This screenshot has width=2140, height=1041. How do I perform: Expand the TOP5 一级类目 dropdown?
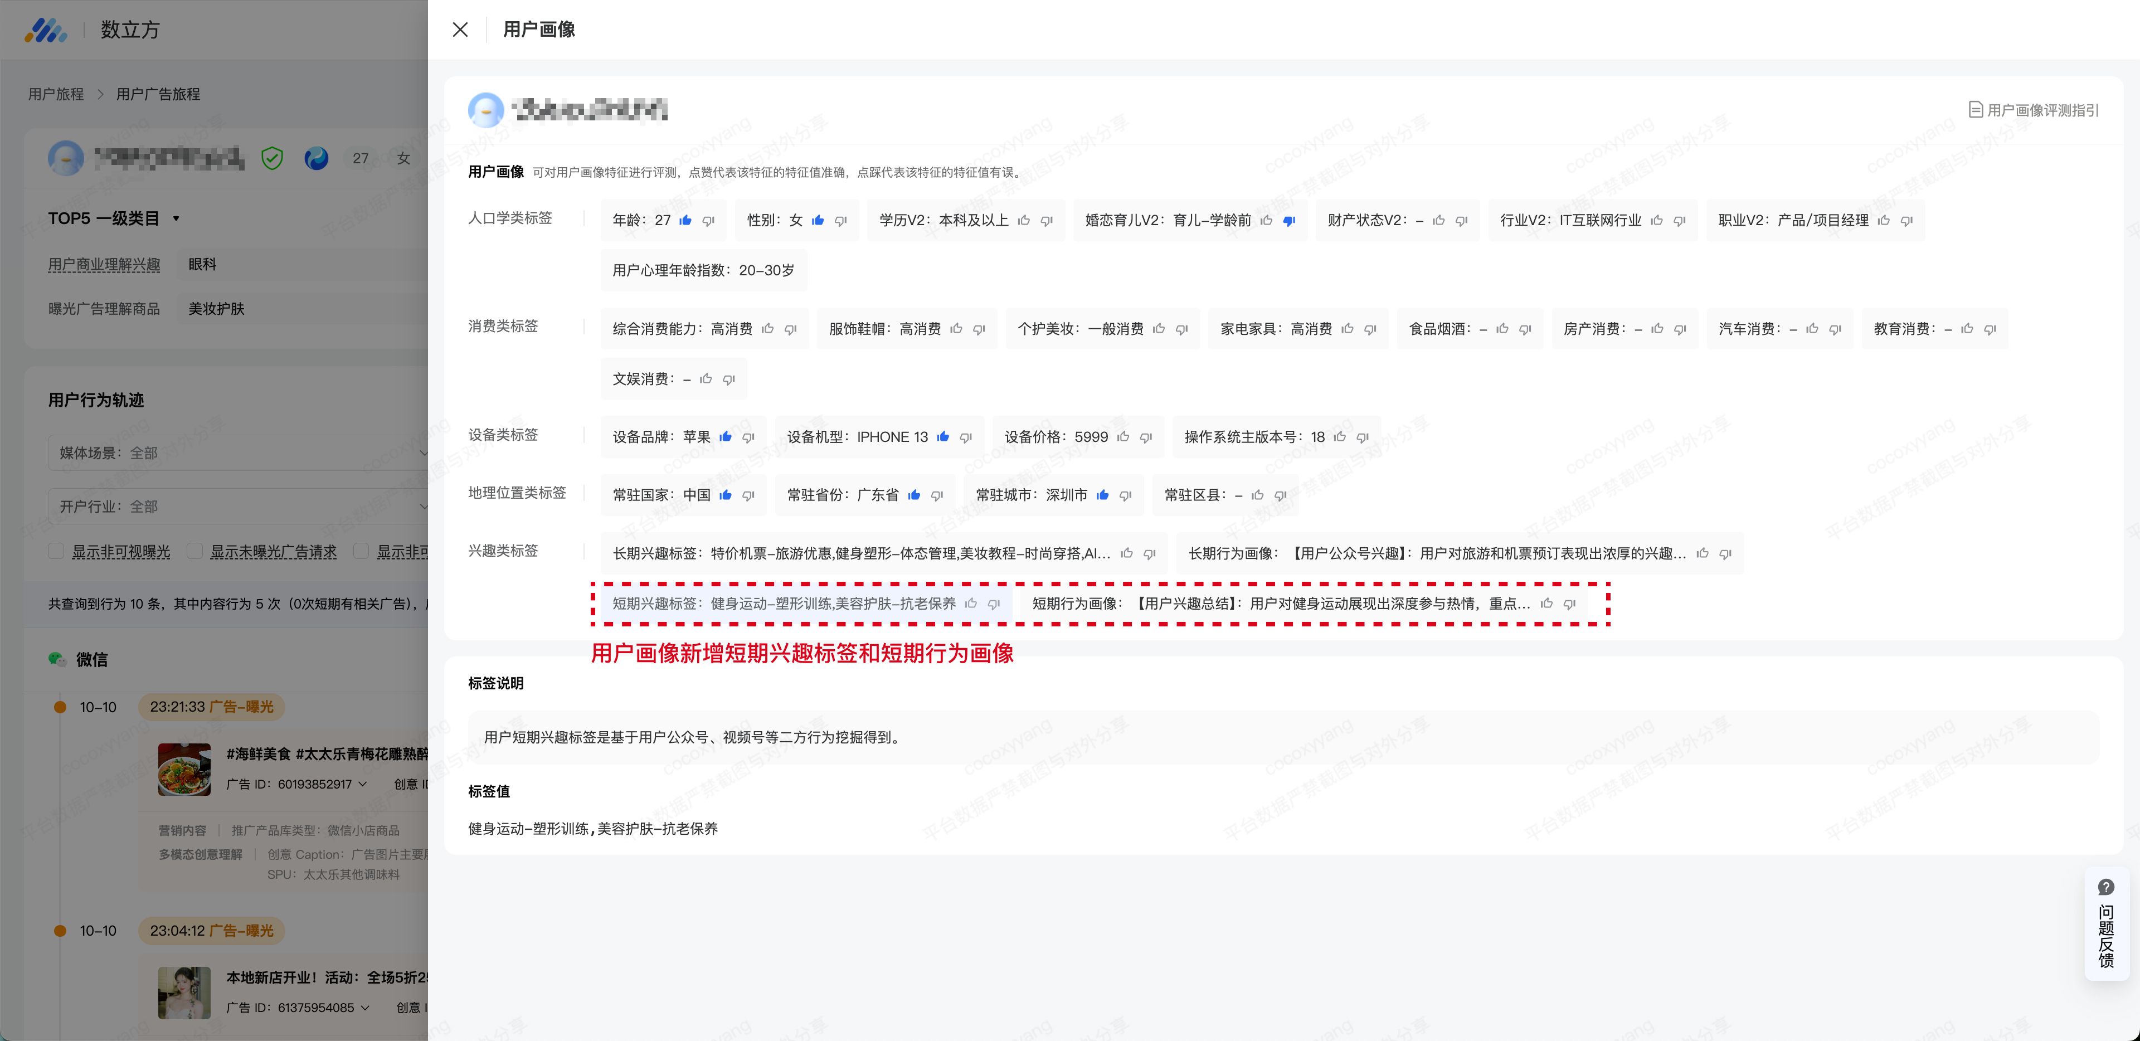(176, 218)
